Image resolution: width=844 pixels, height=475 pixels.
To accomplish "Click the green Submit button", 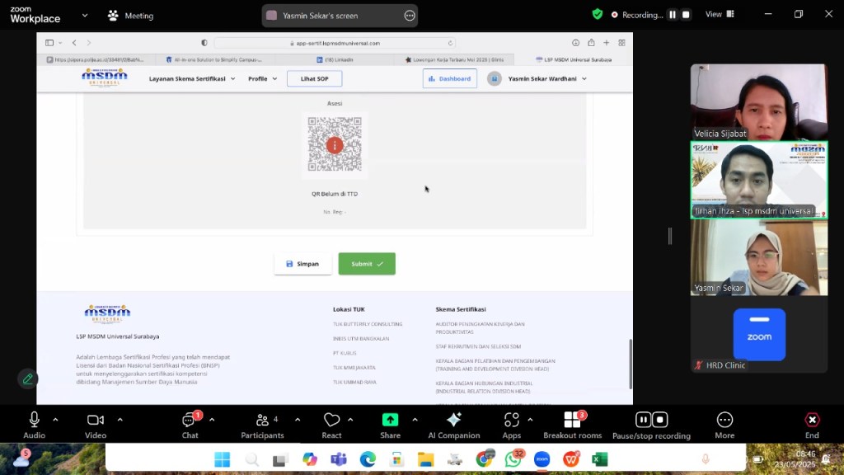I will point(367,264).
